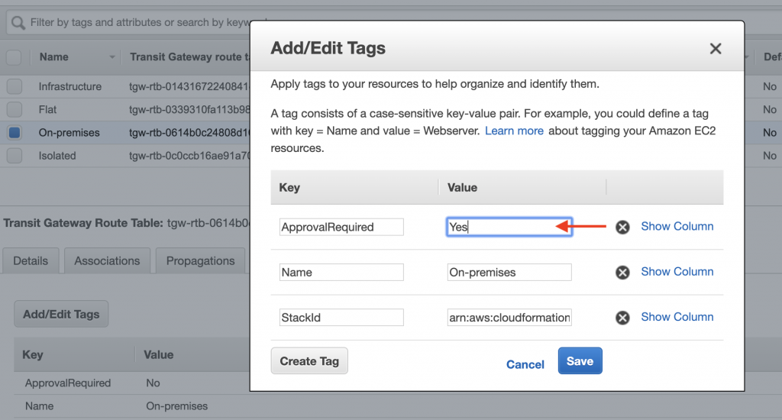Image resolution: width=782 pixels, height=420 pixels.
Task: Uncheck the On-premises route table checkbox
Action: pos(15,132)
